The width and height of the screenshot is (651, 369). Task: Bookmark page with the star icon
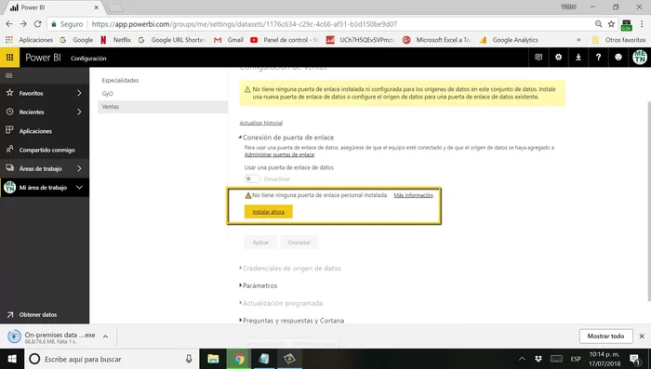611,24
